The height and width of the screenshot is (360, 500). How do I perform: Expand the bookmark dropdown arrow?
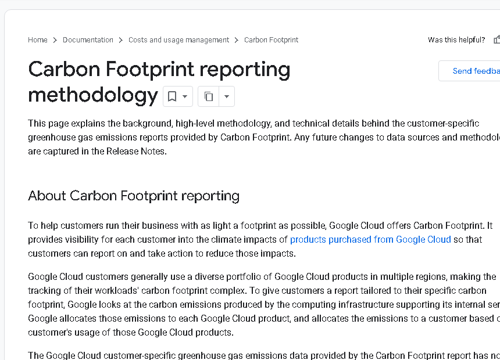(x=185, y=96)
